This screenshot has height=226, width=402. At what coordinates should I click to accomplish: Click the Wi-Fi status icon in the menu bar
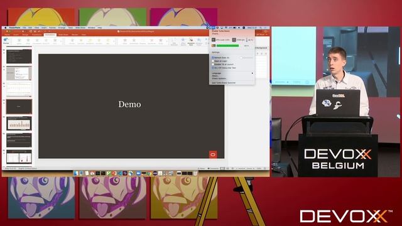pos(226,28)
